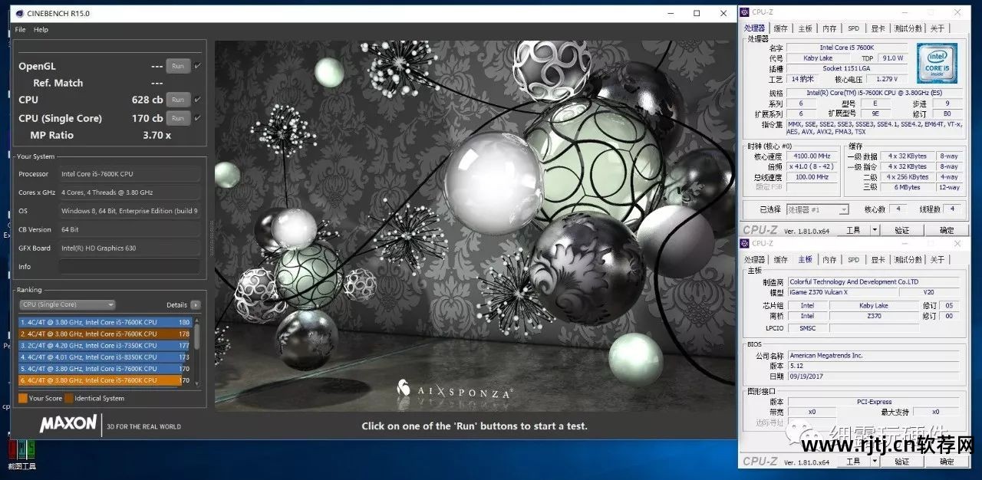Toggle the OpenGL test checkbox
This screenshot has width=982, height=480.
click(197, 66)
